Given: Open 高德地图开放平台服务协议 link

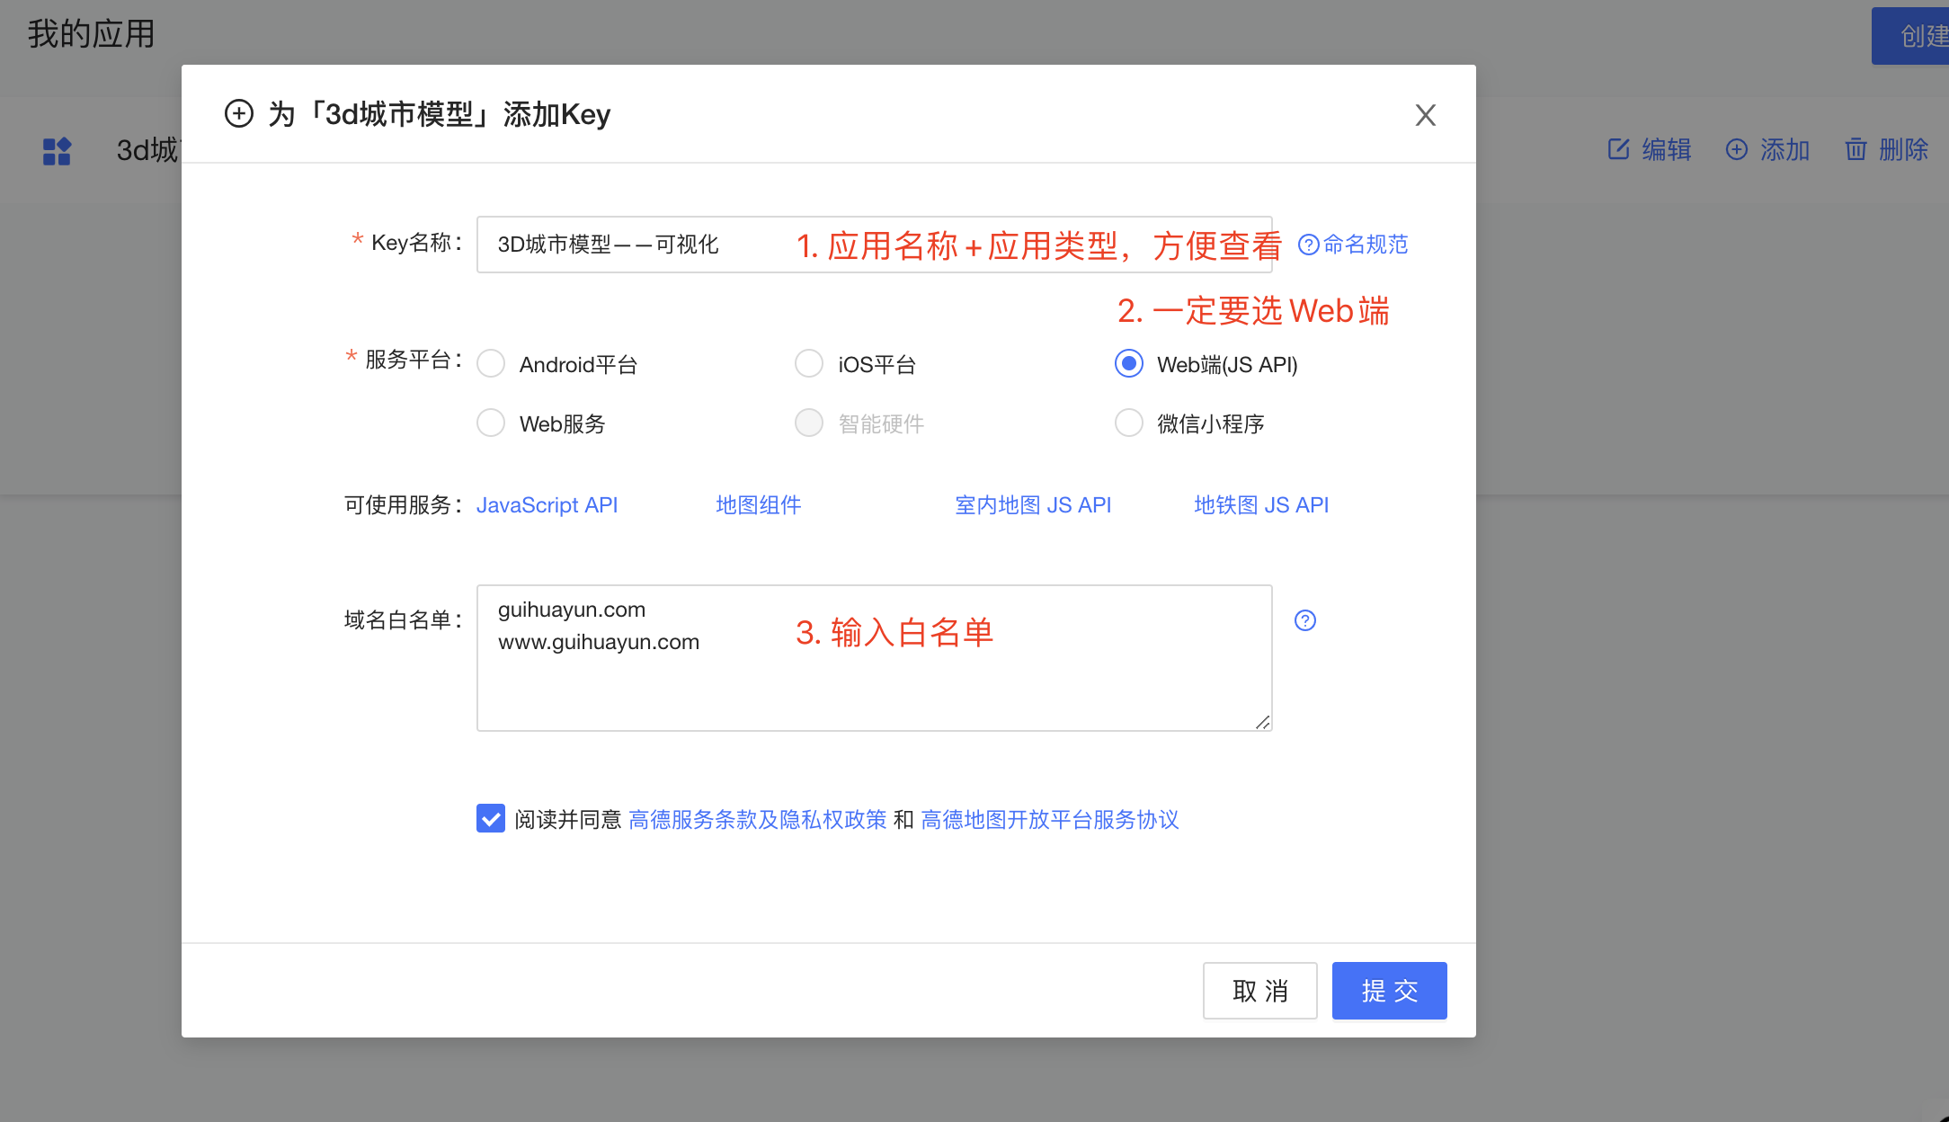Looking at the screenshot, I should tap(1050, 819).
